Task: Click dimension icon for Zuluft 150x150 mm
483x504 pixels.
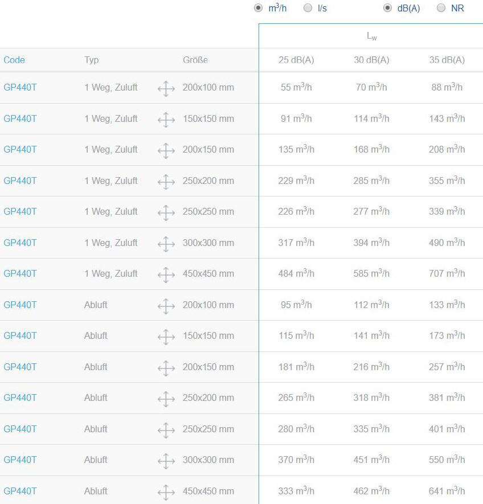Action: pos(166,120)
